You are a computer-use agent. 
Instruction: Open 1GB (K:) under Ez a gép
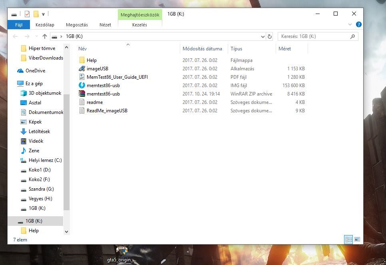(37, 208)
